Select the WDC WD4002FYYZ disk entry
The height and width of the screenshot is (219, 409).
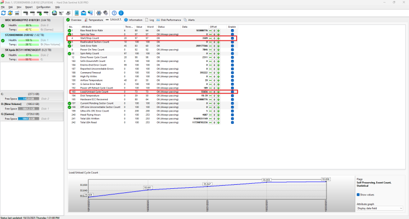click(x=32, y=25)
